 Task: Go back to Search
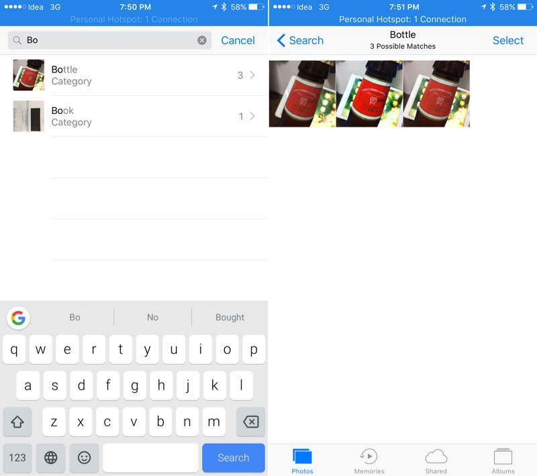click(300, 40)
